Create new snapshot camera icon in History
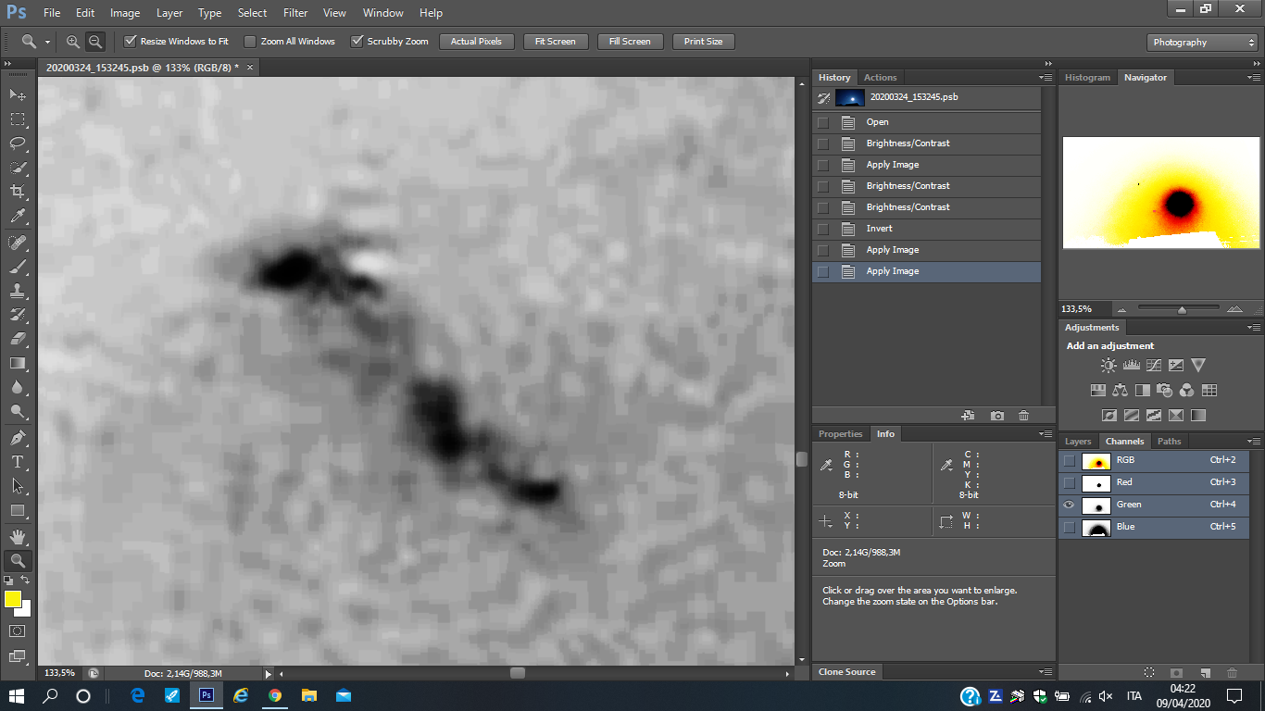This screenshot has height=711, width=1265. coord(996,417)
